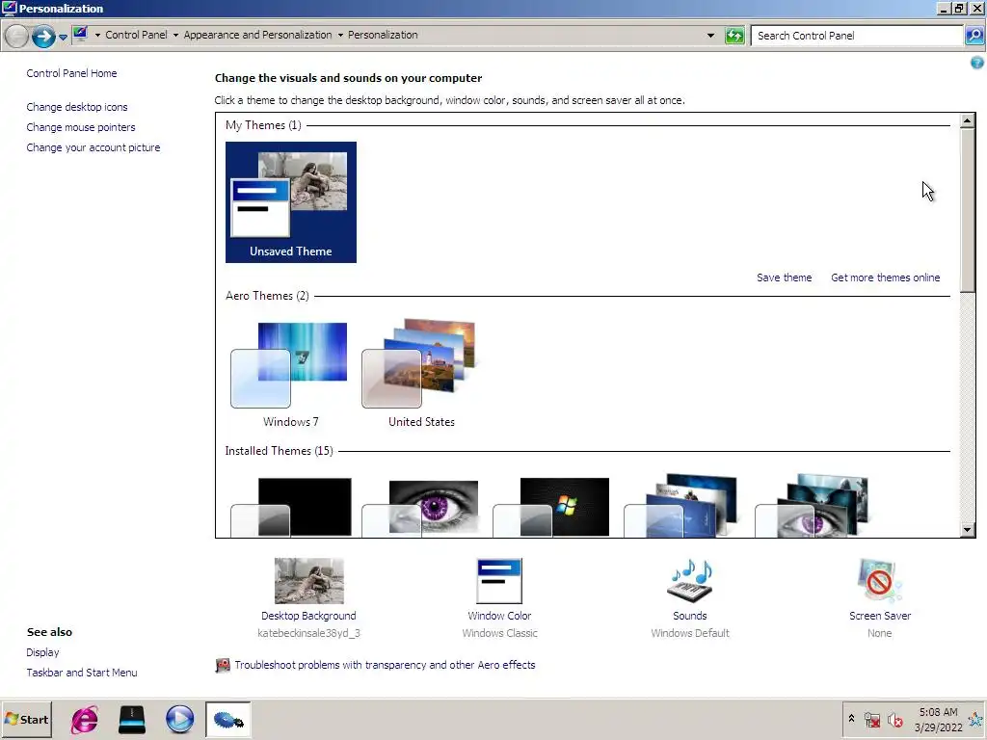
Task: Expand arrow after Appearance and Personalization
Action: point(340,36)
